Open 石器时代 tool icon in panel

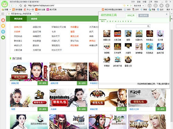click(139, 33)
